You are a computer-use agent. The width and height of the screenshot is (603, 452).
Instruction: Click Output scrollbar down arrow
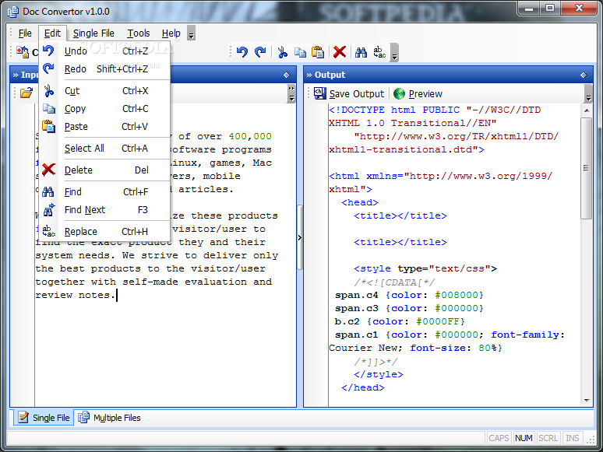(x=587, y=401)
